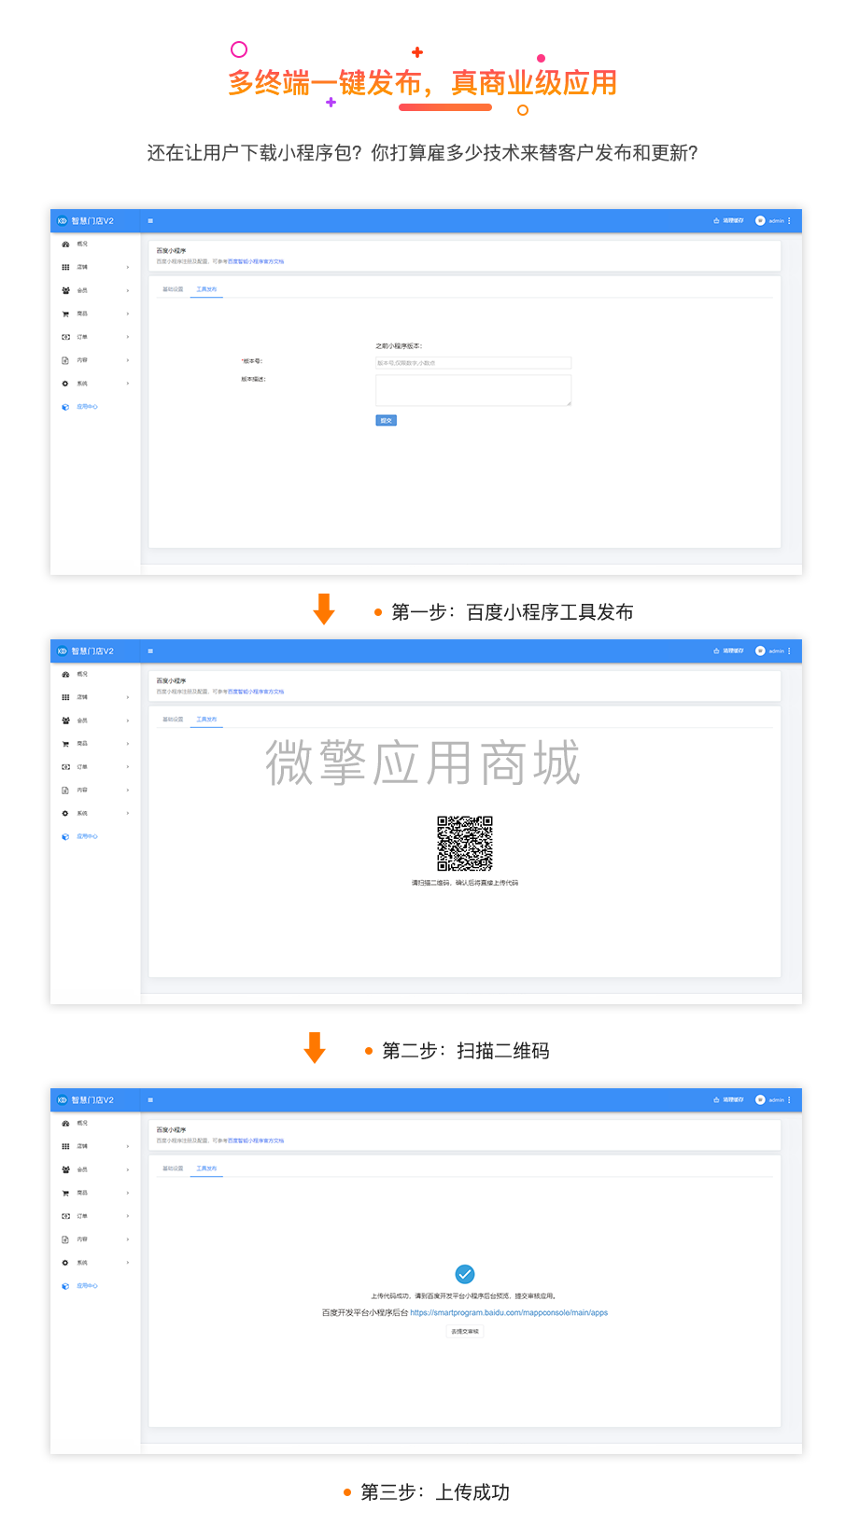Select 工具发布 tab in the QR code screen
The image size is (845, 1525).
tap(206, 720)
